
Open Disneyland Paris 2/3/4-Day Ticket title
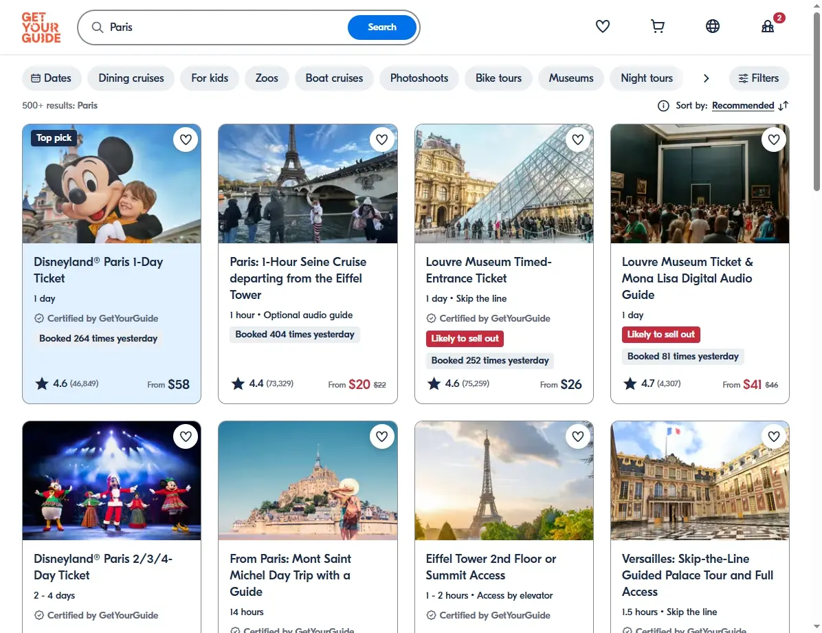[103, 567]
